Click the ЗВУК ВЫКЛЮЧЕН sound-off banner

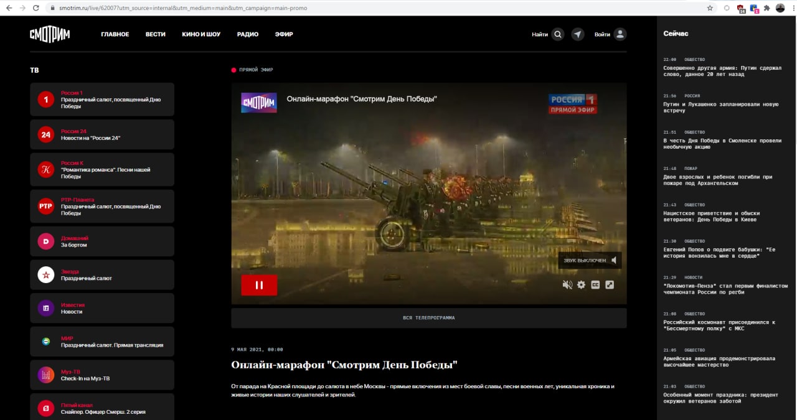click(x=590, y=260)
